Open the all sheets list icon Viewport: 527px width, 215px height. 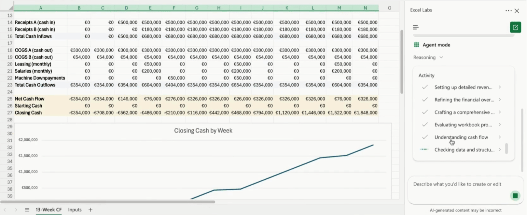27,210
